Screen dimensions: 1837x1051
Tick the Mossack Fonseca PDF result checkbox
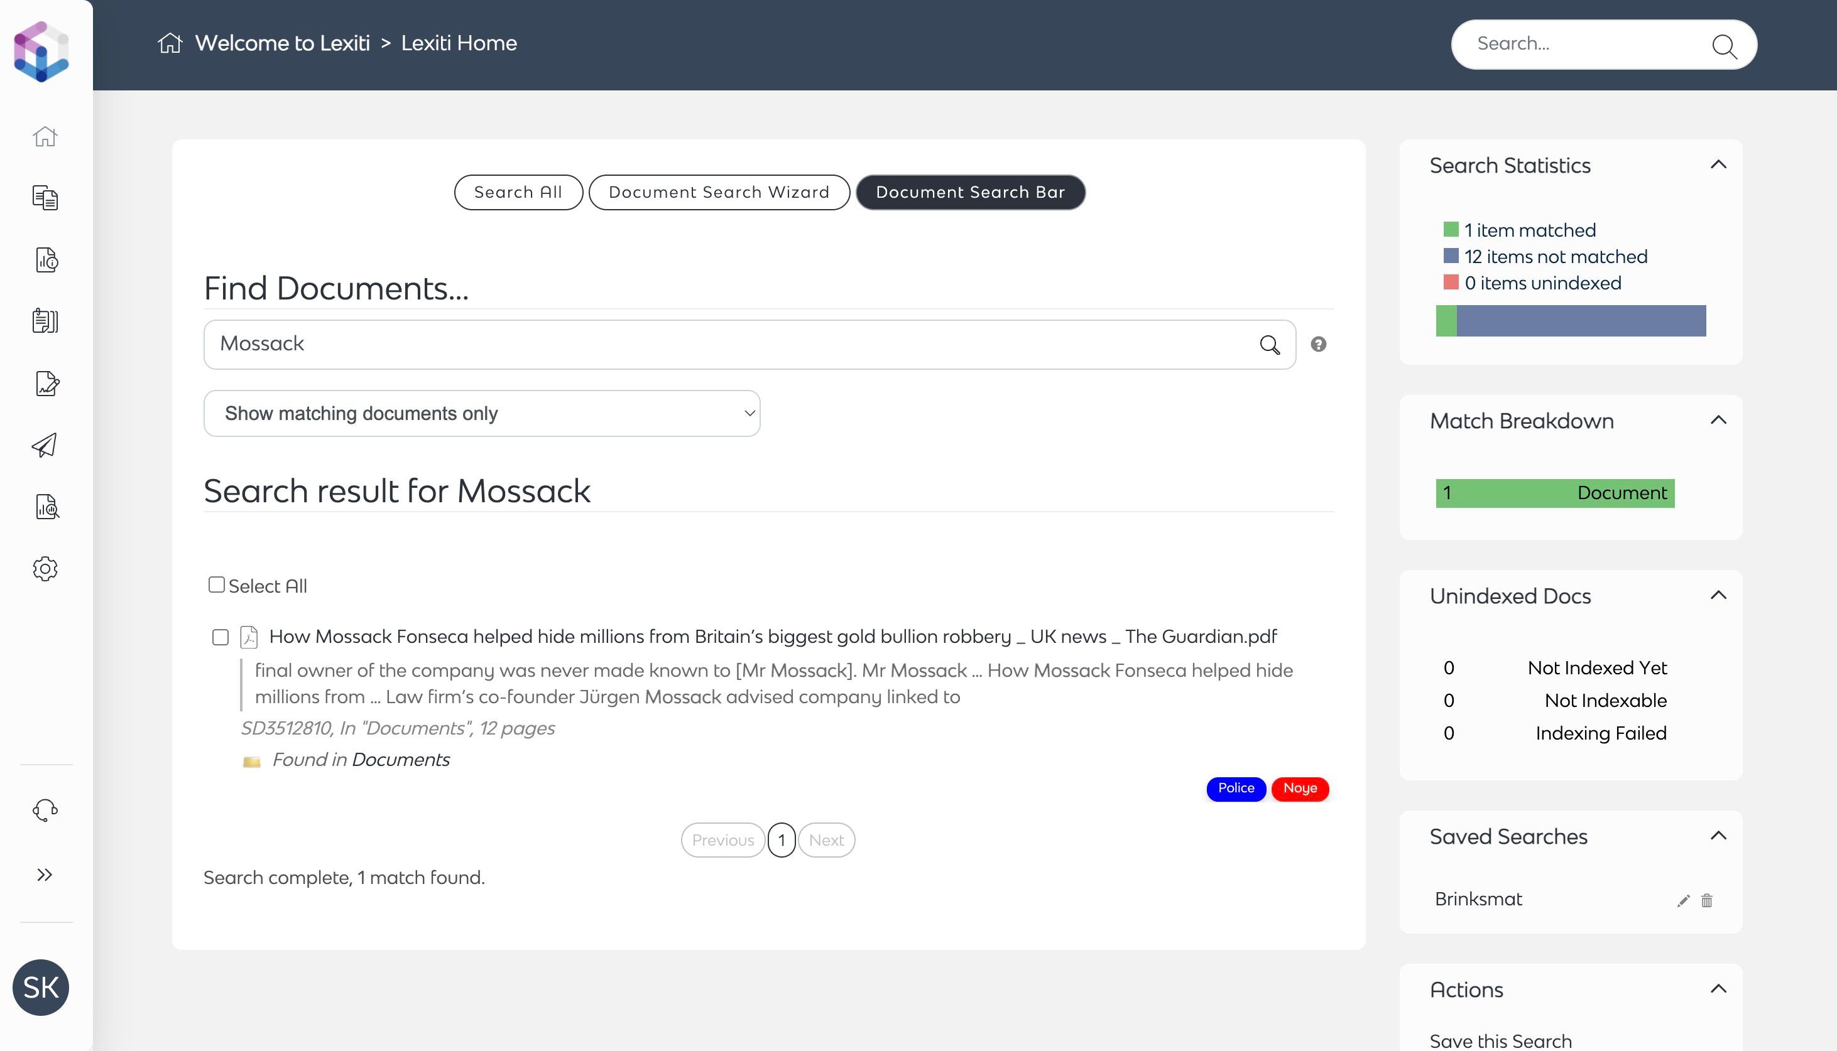point(221,637)
